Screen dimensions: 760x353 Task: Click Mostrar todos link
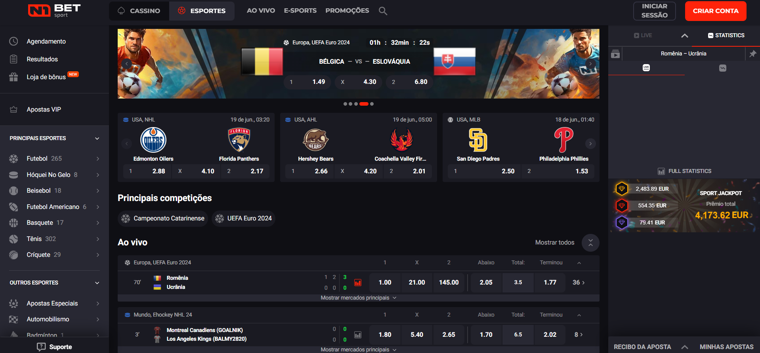555,243
